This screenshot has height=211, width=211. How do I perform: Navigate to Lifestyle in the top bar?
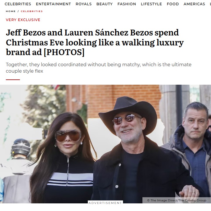(x=152, y=4)
